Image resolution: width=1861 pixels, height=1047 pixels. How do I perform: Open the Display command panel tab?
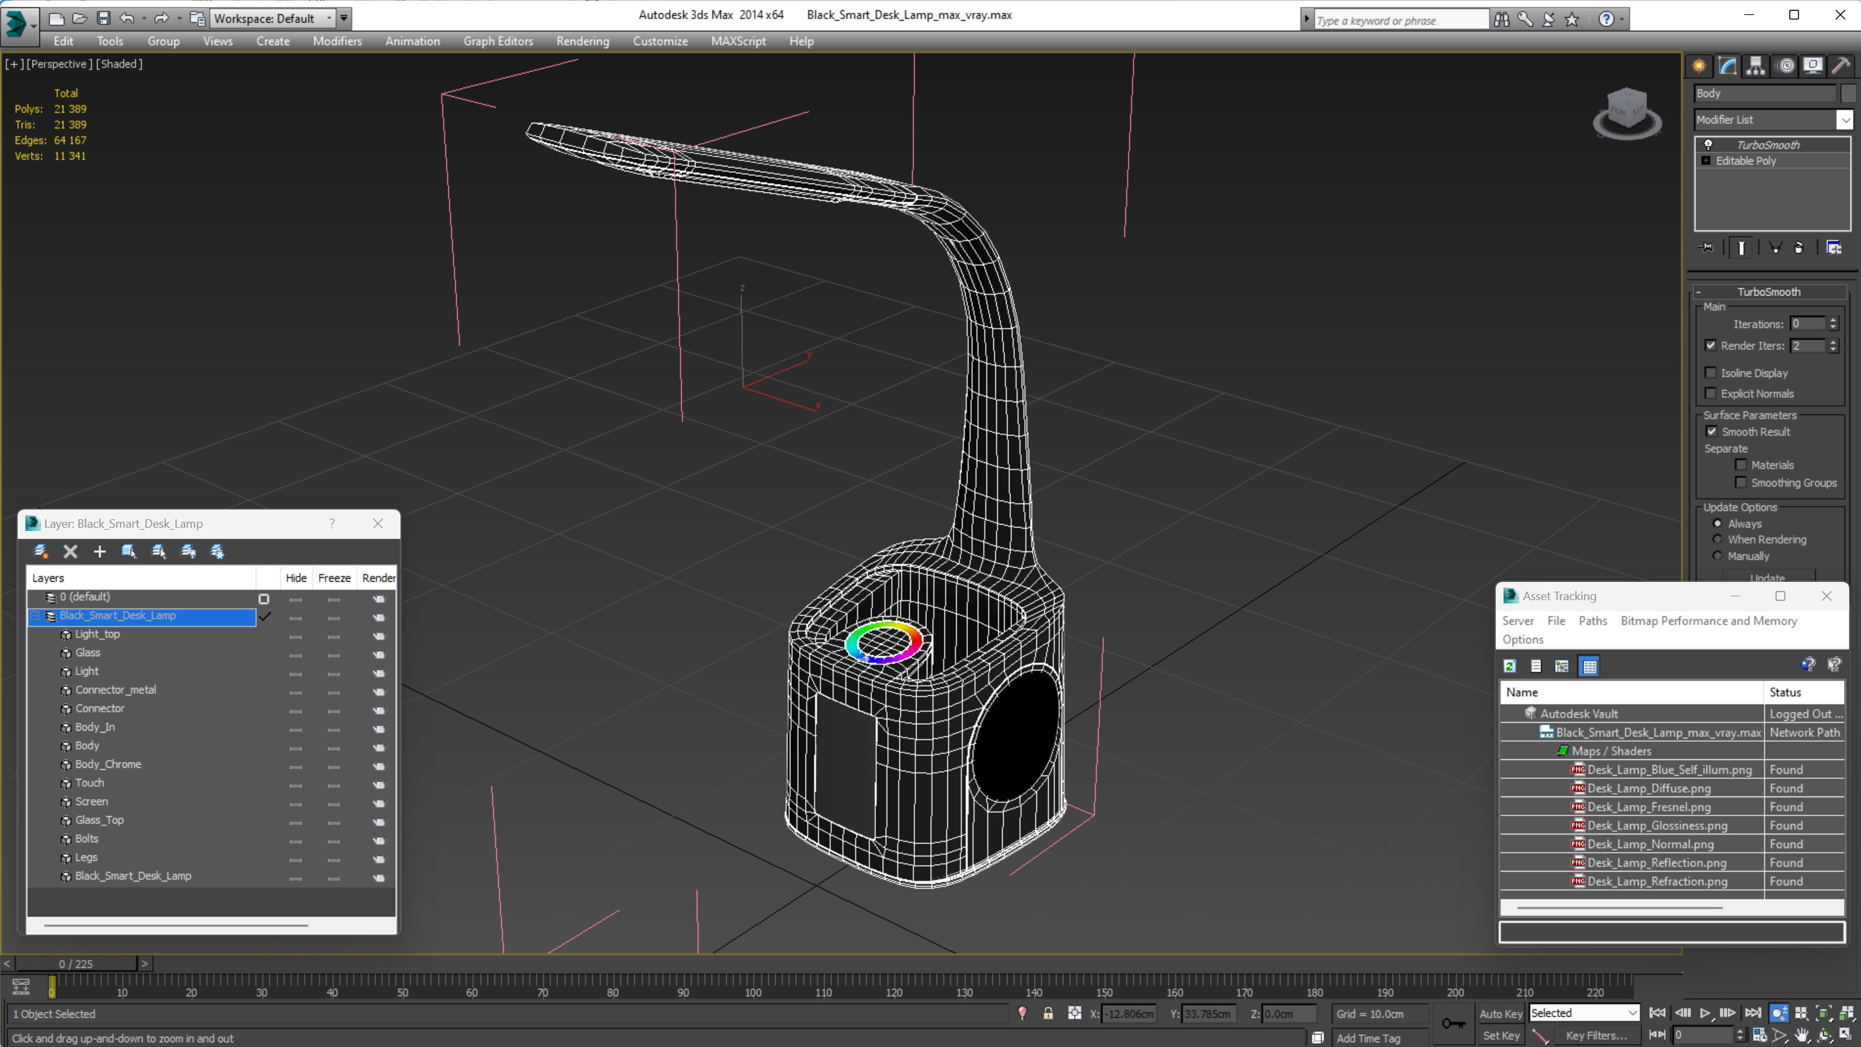point(1813,66)
